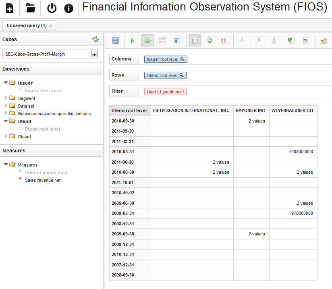332x289 pixels.
Task: Open the saved query folder icon
Action: click(31, 8)
